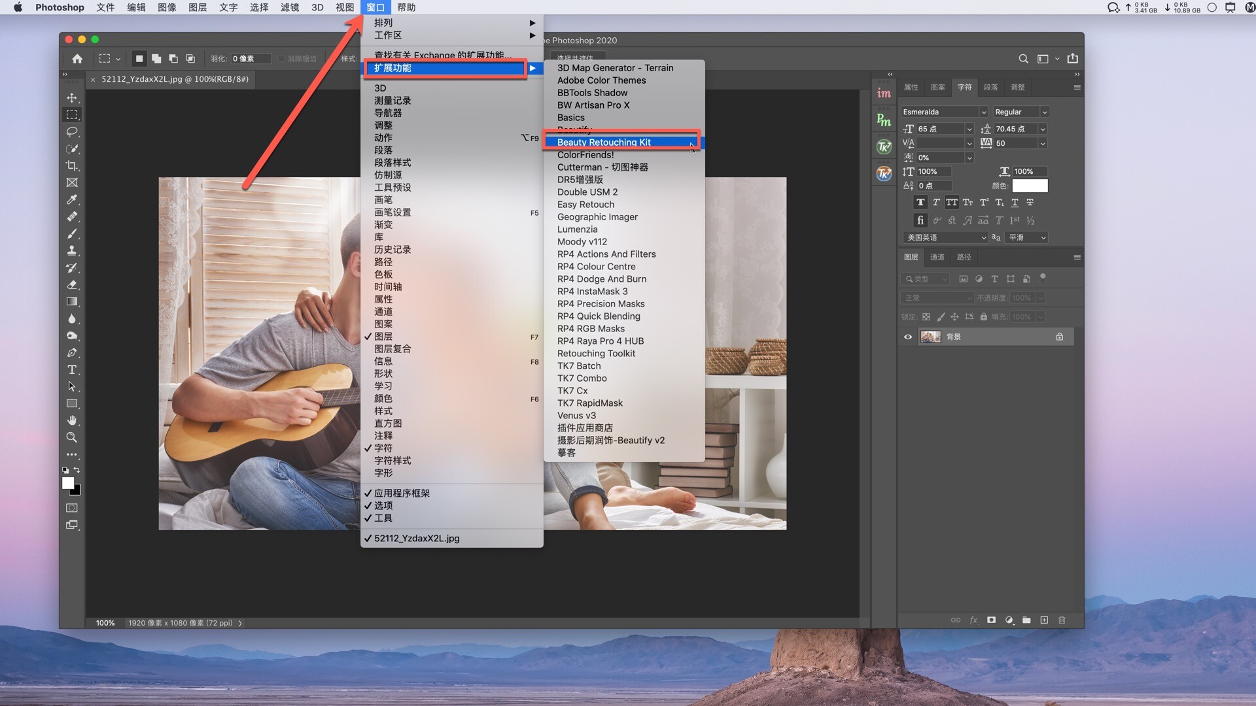Open the 平滑 anti-aliasing dropdown
This screenshot has width=1256, height=706.
(1026, 238)
